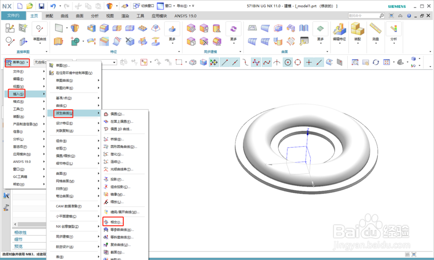Select 插入(S) in the 菜单 list
This screenshot has height=260, width=434.
(25, 94)
